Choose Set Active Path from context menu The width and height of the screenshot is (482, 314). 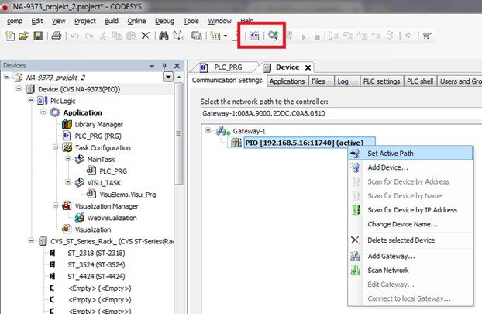[411, 154]
